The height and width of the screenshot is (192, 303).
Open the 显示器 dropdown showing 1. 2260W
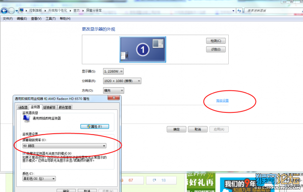pyautogui.click(x=113, y=72)
